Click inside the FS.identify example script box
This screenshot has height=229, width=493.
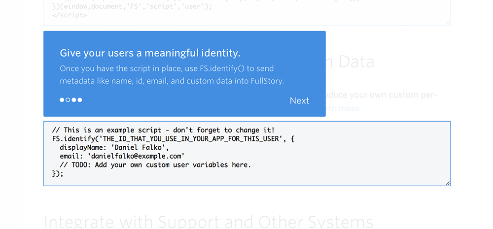coord(247,153)
